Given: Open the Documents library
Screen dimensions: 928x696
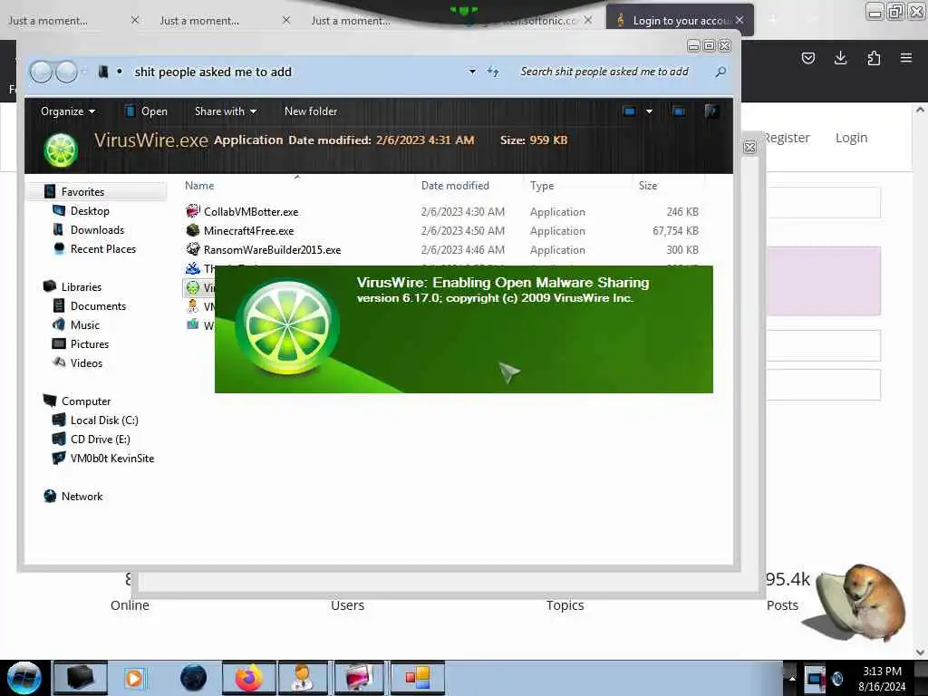Looking at the screenshot, I should (98, 306).
